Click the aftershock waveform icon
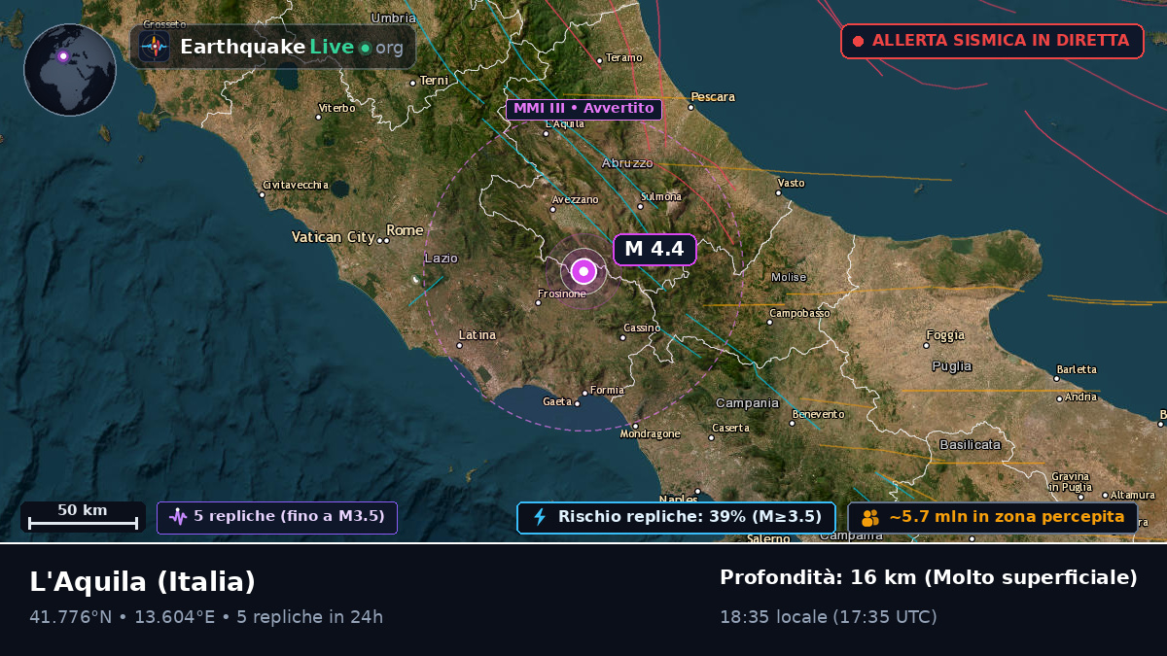Screen dimensions: 1167x656 (x=178, y=517)
